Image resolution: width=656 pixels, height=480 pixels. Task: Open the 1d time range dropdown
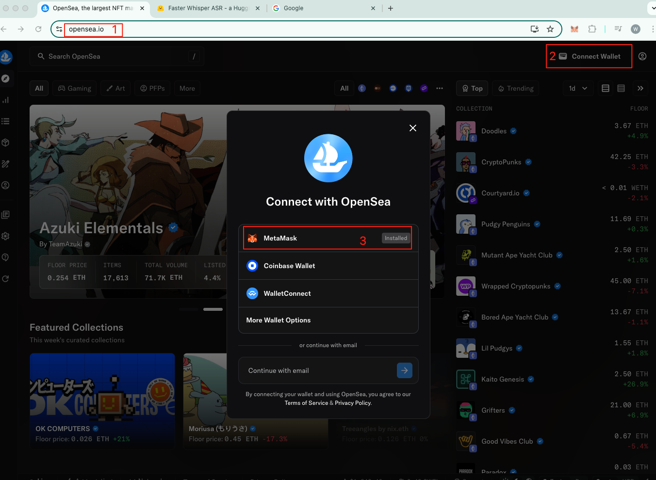click(x=578, y=88)
